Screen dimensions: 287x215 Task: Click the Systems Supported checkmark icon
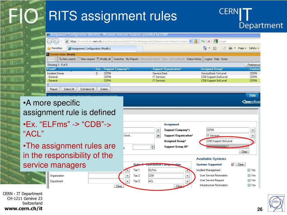pos(233,165)
